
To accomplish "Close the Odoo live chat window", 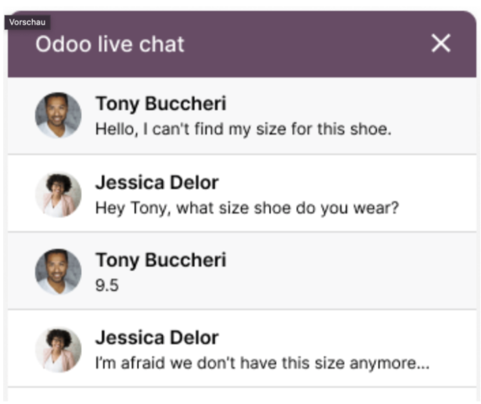I will click(x=441, y=43).
